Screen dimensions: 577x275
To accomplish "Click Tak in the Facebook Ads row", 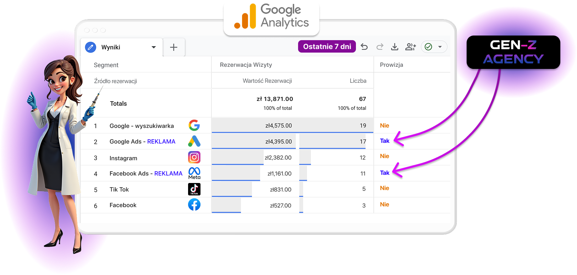I will (385, 173).
